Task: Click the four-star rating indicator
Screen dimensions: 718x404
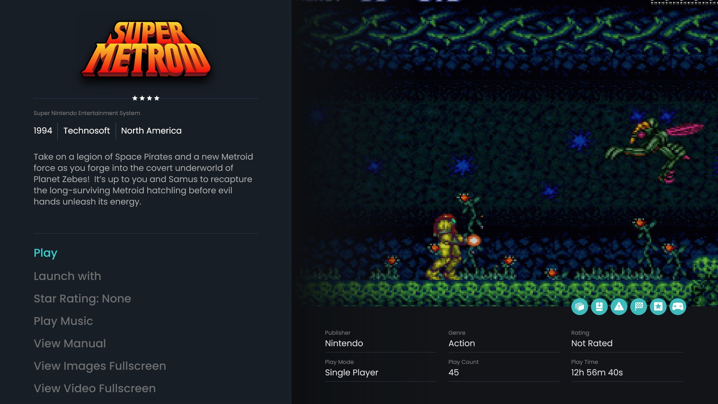Action: (146, 98)
